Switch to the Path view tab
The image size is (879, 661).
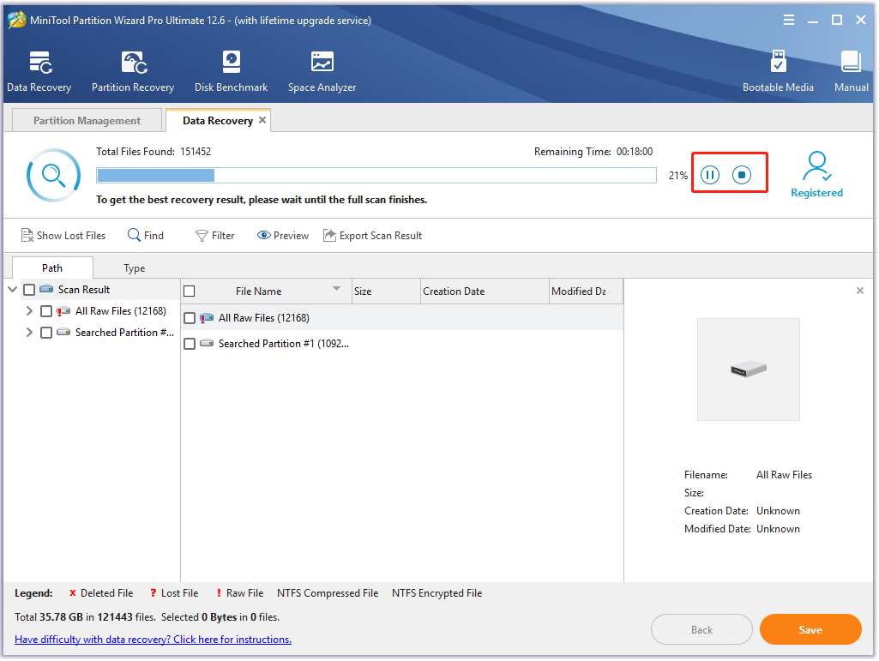(52, 268)
